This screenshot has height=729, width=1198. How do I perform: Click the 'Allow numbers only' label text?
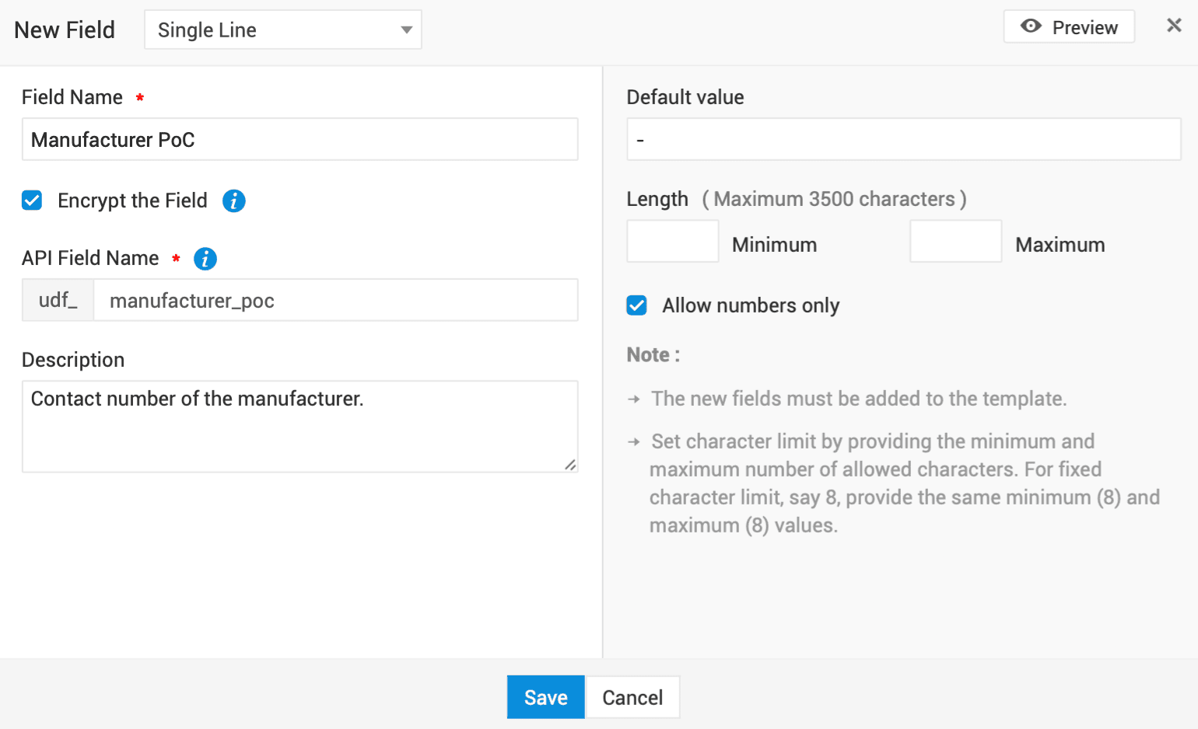tap(750, 305)
